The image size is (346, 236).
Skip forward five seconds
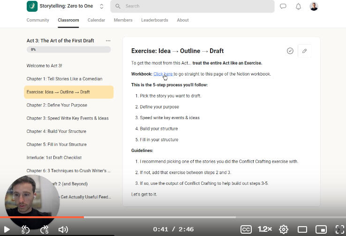pyautogui.click(x=45, y=229)
